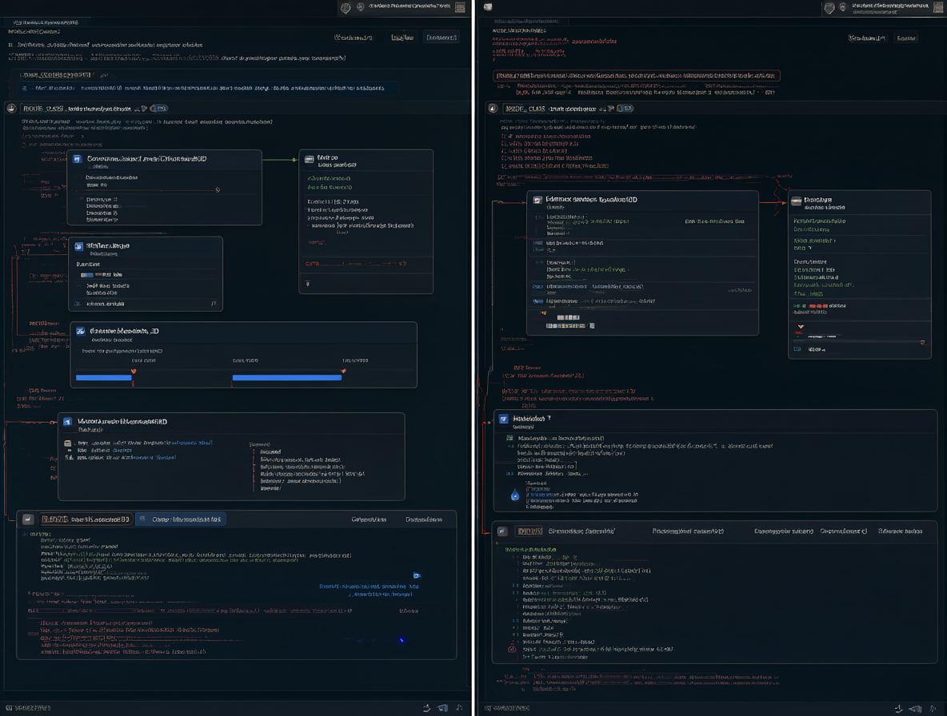Click the rightmost status bar icon in left pane
Image resolution: width=947 pixels, height=716 pixels.
[460, 708]
